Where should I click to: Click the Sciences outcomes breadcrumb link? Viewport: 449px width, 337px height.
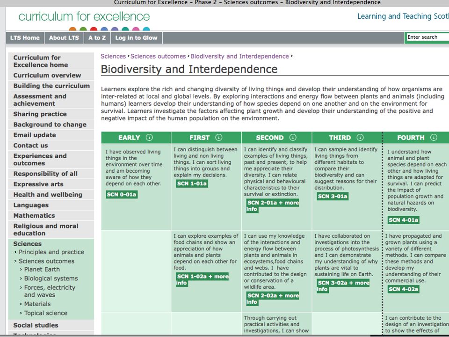[x=158, y=56]
